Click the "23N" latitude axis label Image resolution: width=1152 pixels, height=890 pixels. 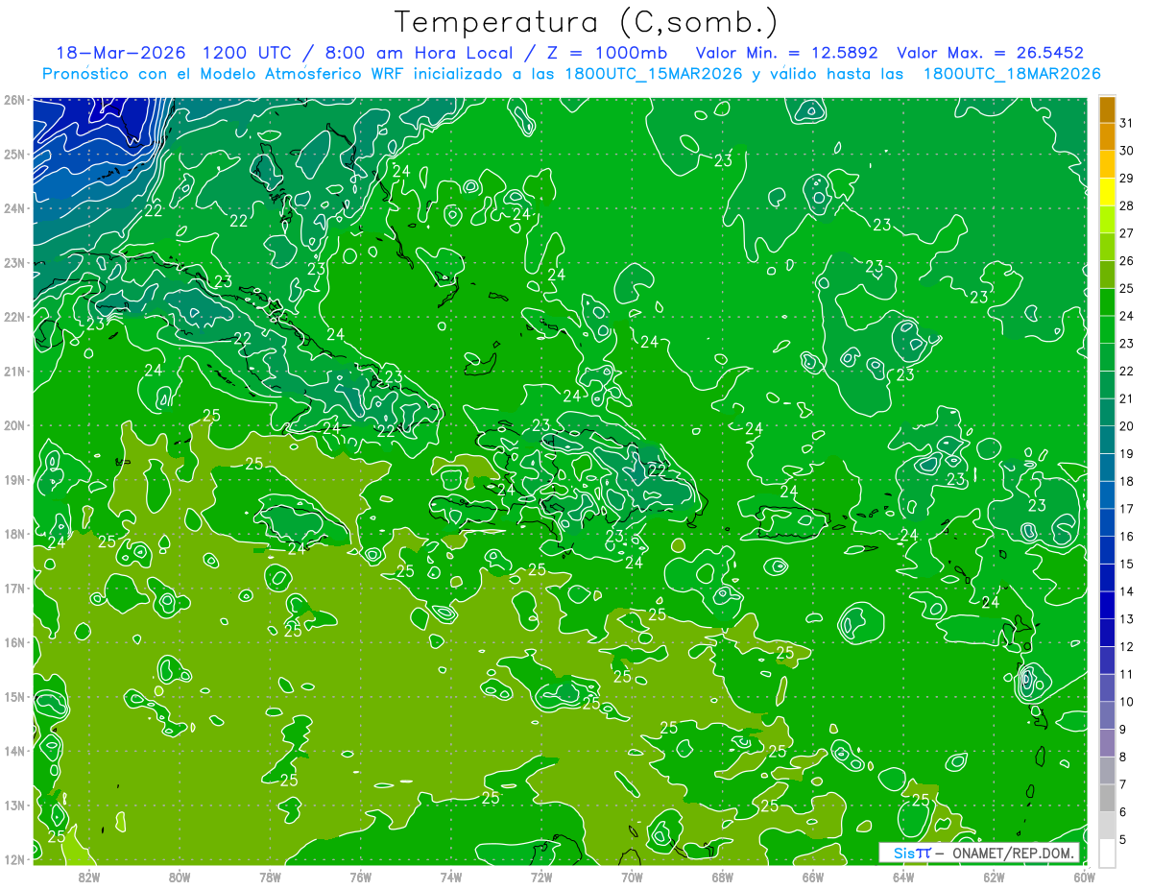(x=14, y=262)
